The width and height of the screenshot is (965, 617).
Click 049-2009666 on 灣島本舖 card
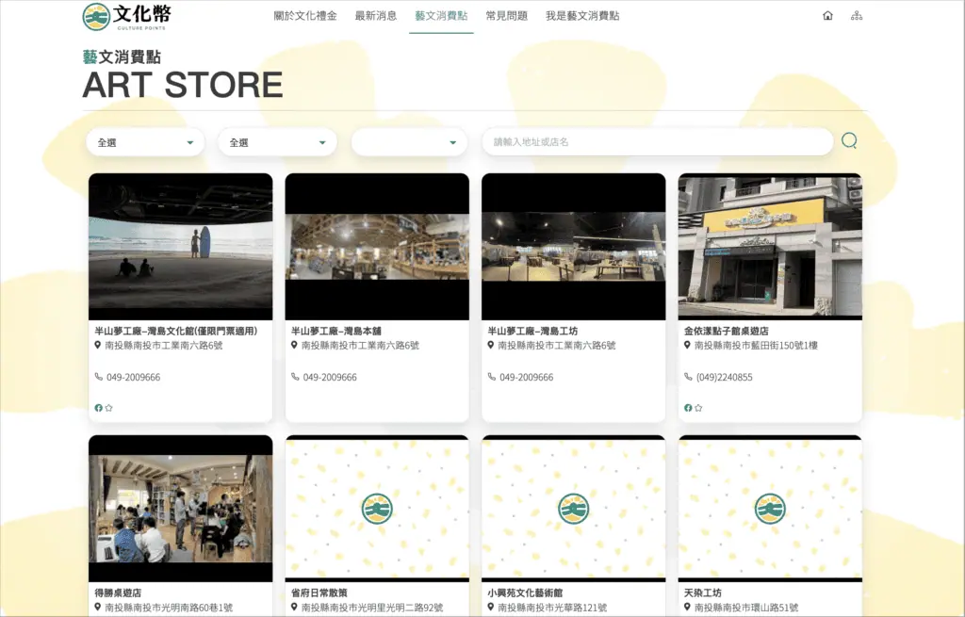[330, 377]
